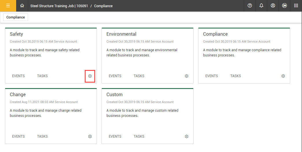Click the logout arrow icon
302x152 pixels.
tap(284, 6)
